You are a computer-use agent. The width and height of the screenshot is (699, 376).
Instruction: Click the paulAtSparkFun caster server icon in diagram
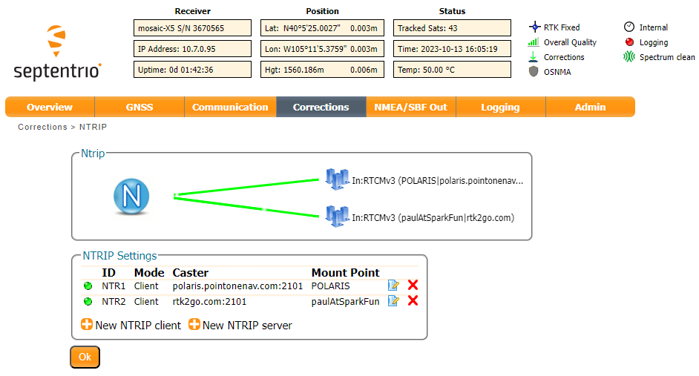tap(337, 216)
